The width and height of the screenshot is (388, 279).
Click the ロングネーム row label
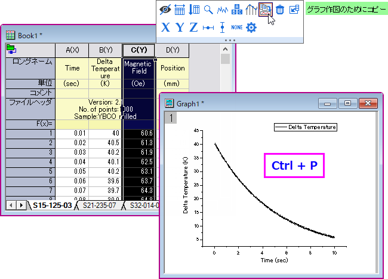click(30, 68)
